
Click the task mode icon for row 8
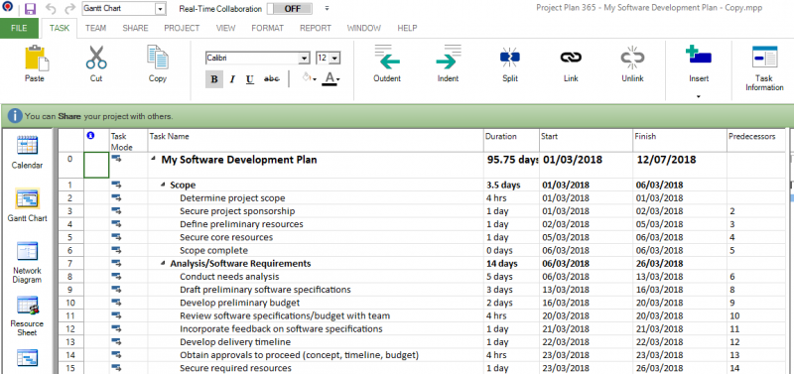(116, 277)
